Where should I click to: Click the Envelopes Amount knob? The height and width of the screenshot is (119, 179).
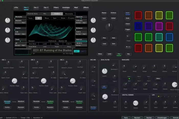175,67
